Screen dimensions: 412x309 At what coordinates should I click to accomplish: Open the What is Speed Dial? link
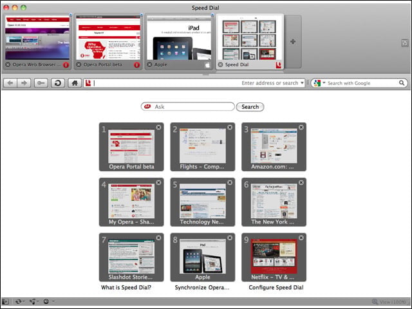pos(126,288)
